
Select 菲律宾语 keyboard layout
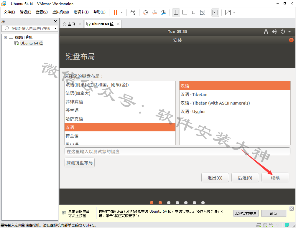point(120,102)
